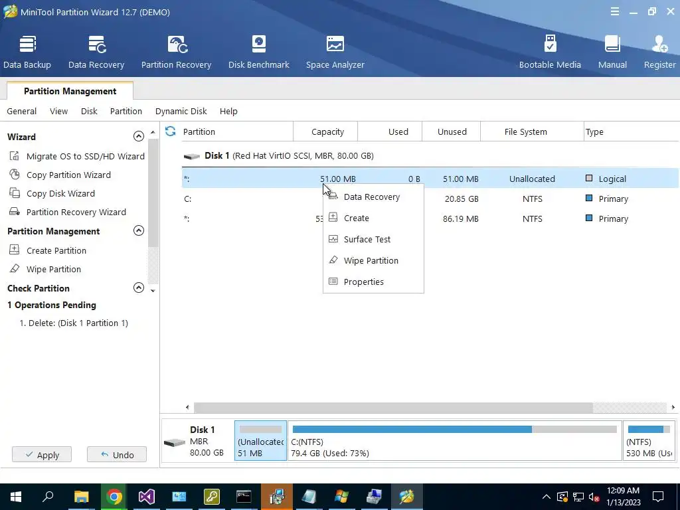The image size is (680, 510).
Task: Choose Create Partition in the sidebar
Action: 48,250
